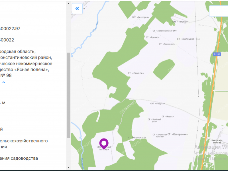
Task: Click the purple location pin marker
Action: tap(104, 143)
